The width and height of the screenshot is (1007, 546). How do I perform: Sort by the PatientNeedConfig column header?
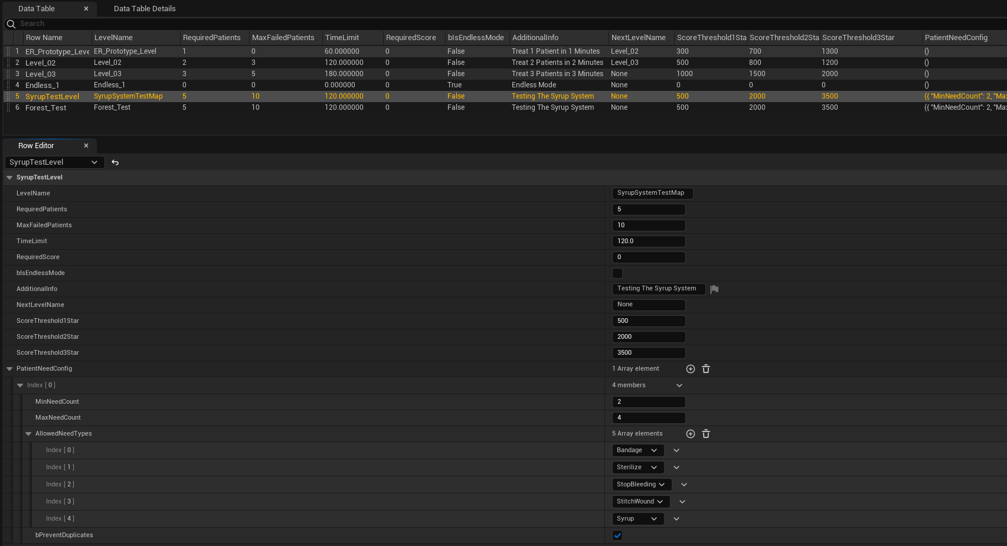tap(964, 38)
